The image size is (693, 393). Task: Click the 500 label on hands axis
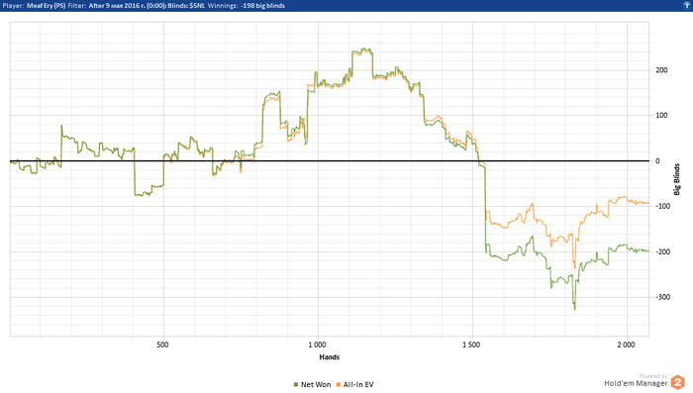[162, 344]
